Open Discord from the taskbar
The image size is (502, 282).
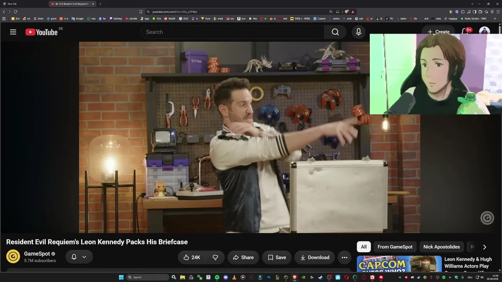226,277
